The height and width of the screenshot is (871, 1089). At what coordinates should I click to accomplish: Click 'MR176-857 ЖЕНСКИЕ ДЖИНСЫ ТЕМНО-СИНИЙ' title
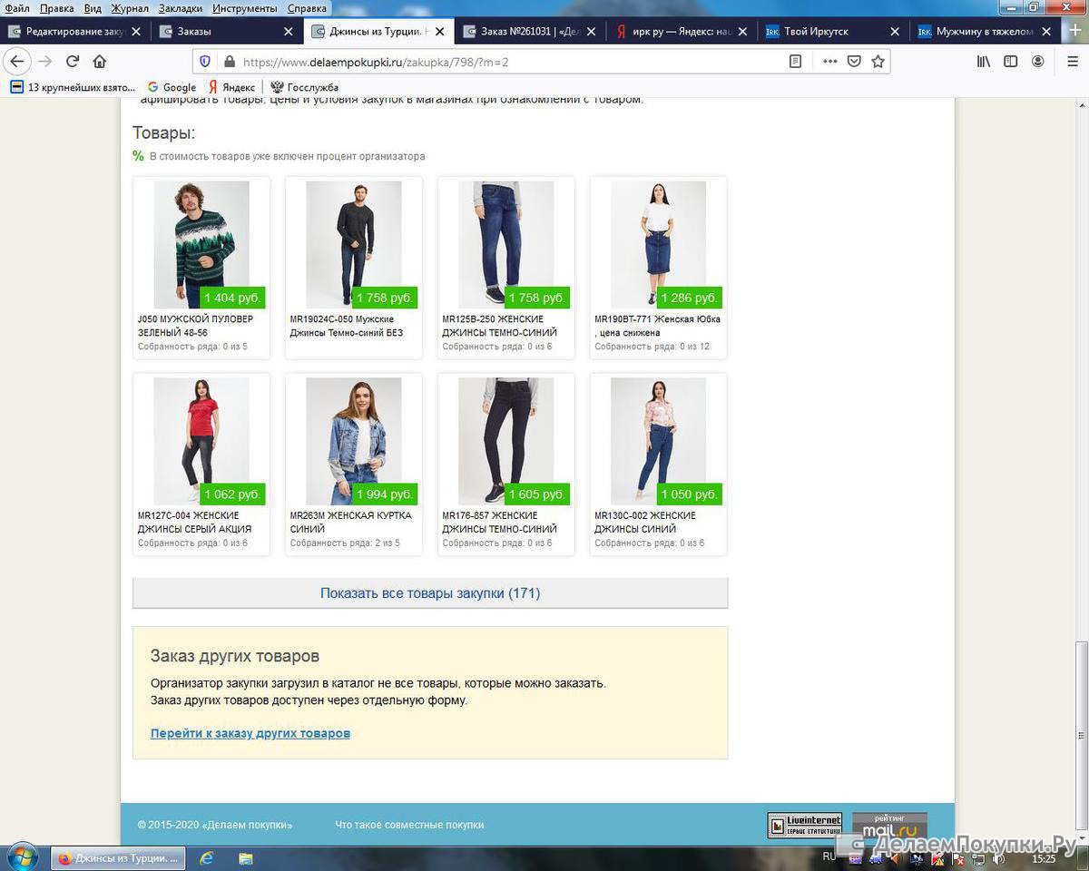pos(500,522)
